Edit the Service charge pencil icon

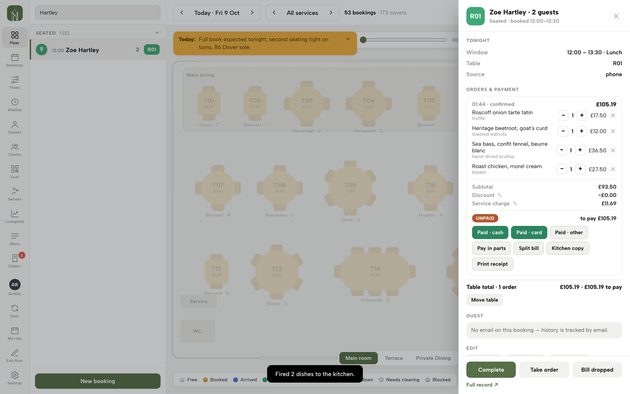coord(514,204)
